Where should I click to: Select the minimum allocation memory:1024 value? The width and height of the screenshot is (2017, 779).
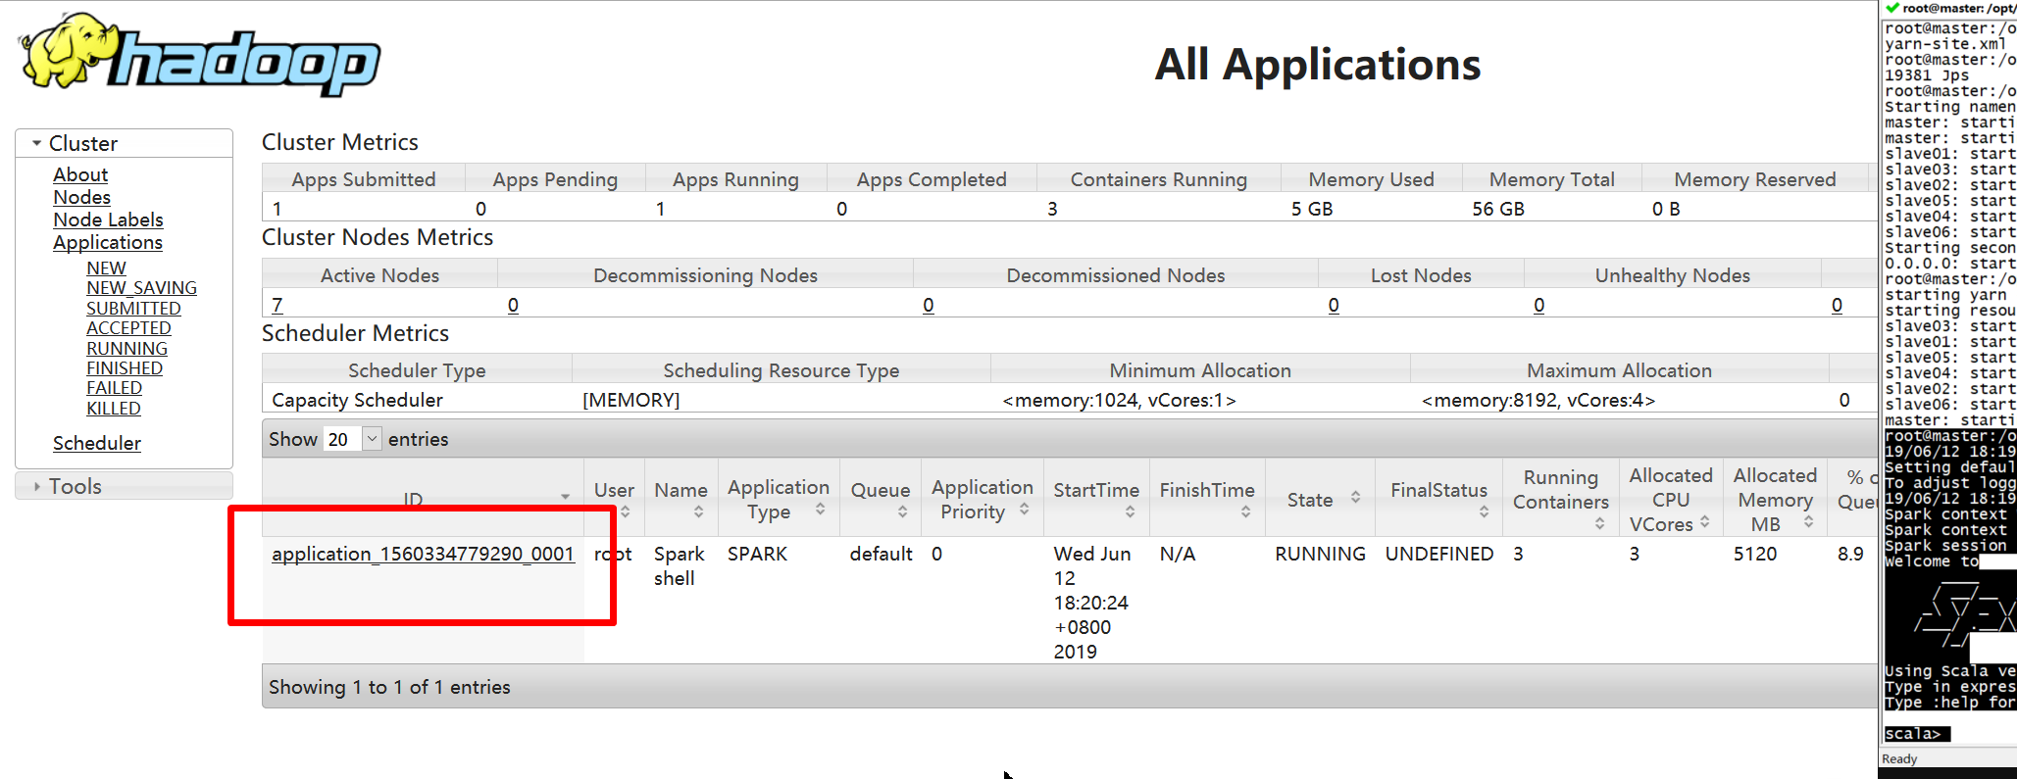coord(1119,400)
